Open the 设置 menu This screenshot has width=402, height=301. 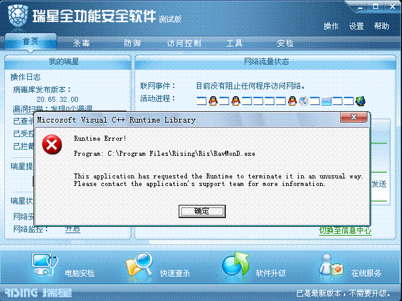(356, 26)
